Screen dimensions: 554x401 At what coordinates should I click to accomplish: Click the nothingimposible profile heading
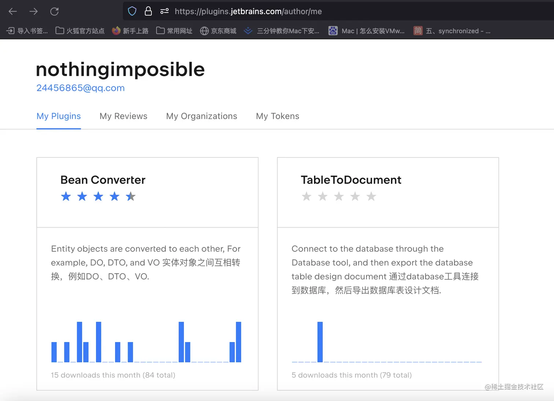[120, 69]
